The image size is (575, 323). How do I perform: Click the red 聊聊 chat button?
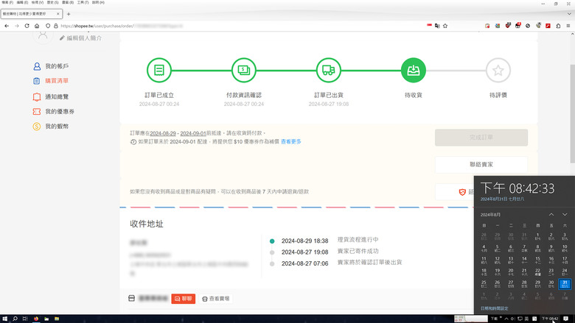183,299
